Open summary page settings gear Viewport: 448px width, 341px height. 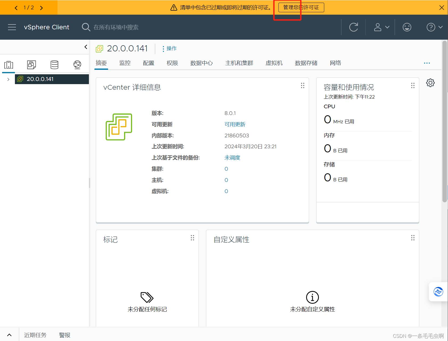point(430,83)
